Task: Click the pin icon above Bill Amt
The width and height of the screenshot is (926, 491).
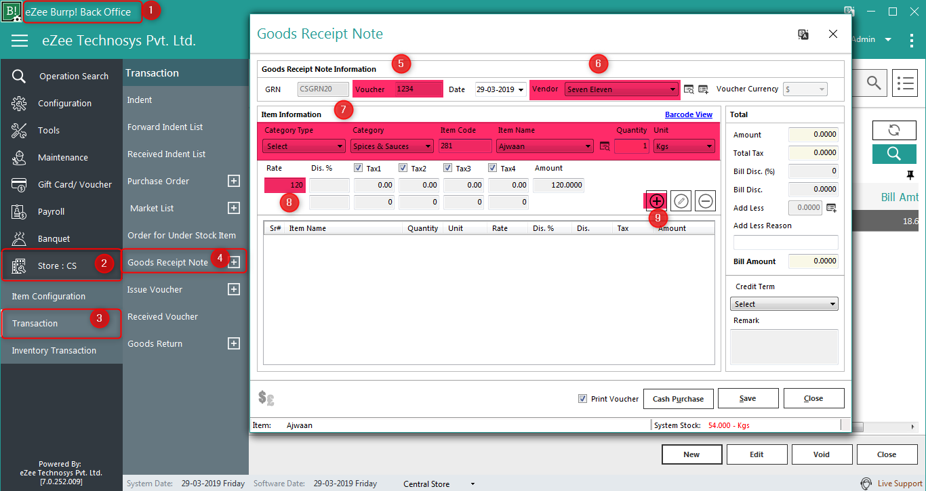Action: click(910, 176)
